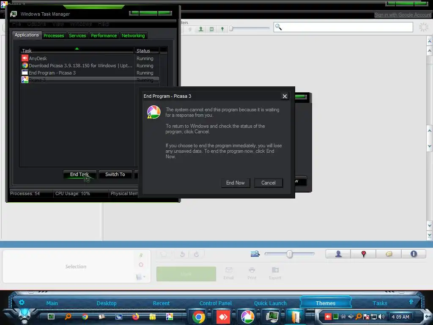Open the Tasks tab on dock
Screen dimensions: 433x325
click(x=380, y=303)
